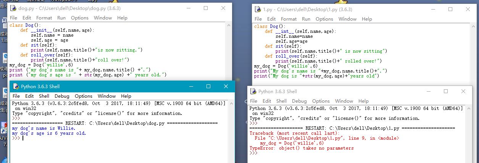Click the Python icon in left Shell title bar
This screenshot has height=163, width=479.
[16, 86]
